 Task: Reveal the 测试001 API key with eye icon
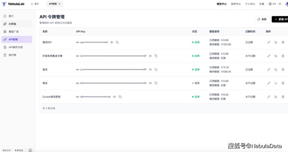112,42
